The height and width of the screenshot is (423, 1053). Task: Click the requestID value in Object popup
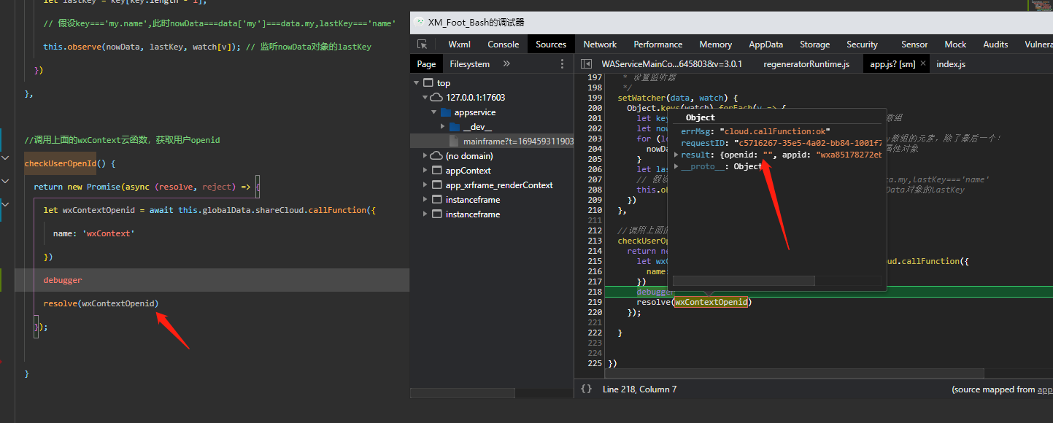pos(809,143)
